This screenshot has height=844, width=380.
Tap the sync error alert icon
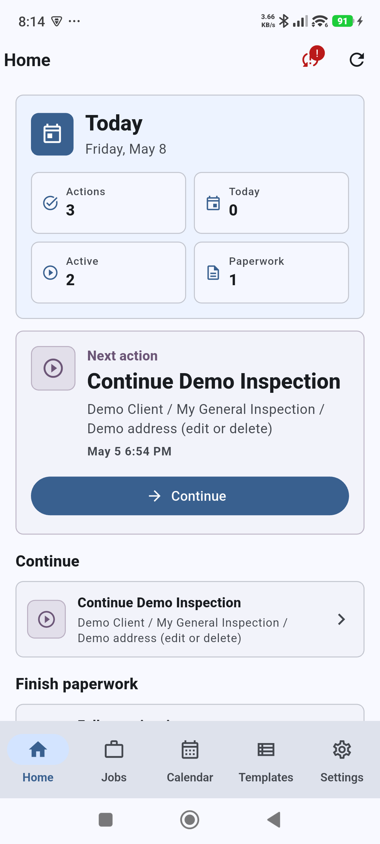pyautogui.click(x=313, y=57)
